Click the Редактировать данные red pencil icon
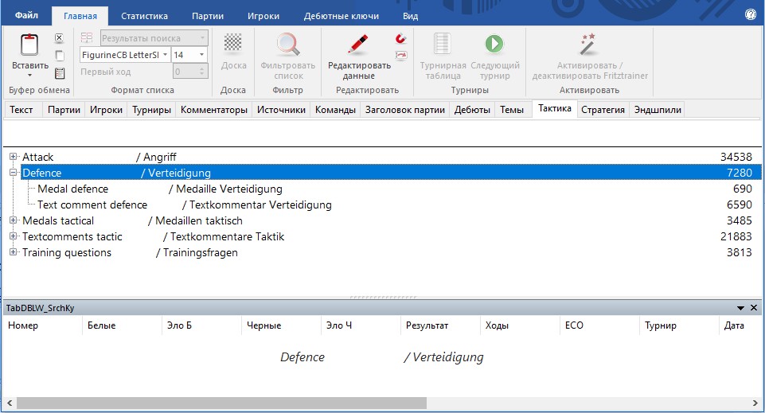The width and height of the screenshot is (765, 413). coord(358,44)
